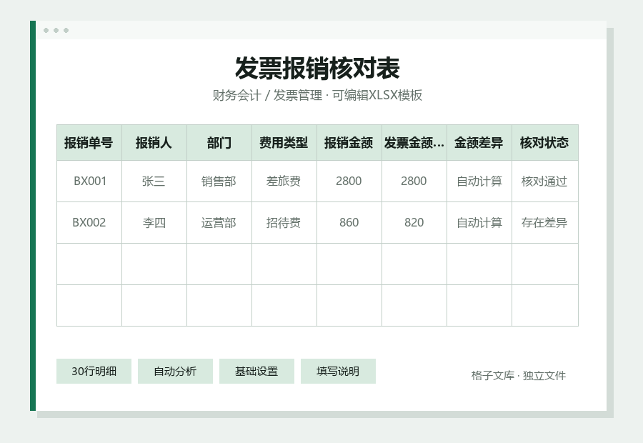Viewport: 643px width, 443px height.
Task: Select the 运营部 cell
Action: pos(219,222)
